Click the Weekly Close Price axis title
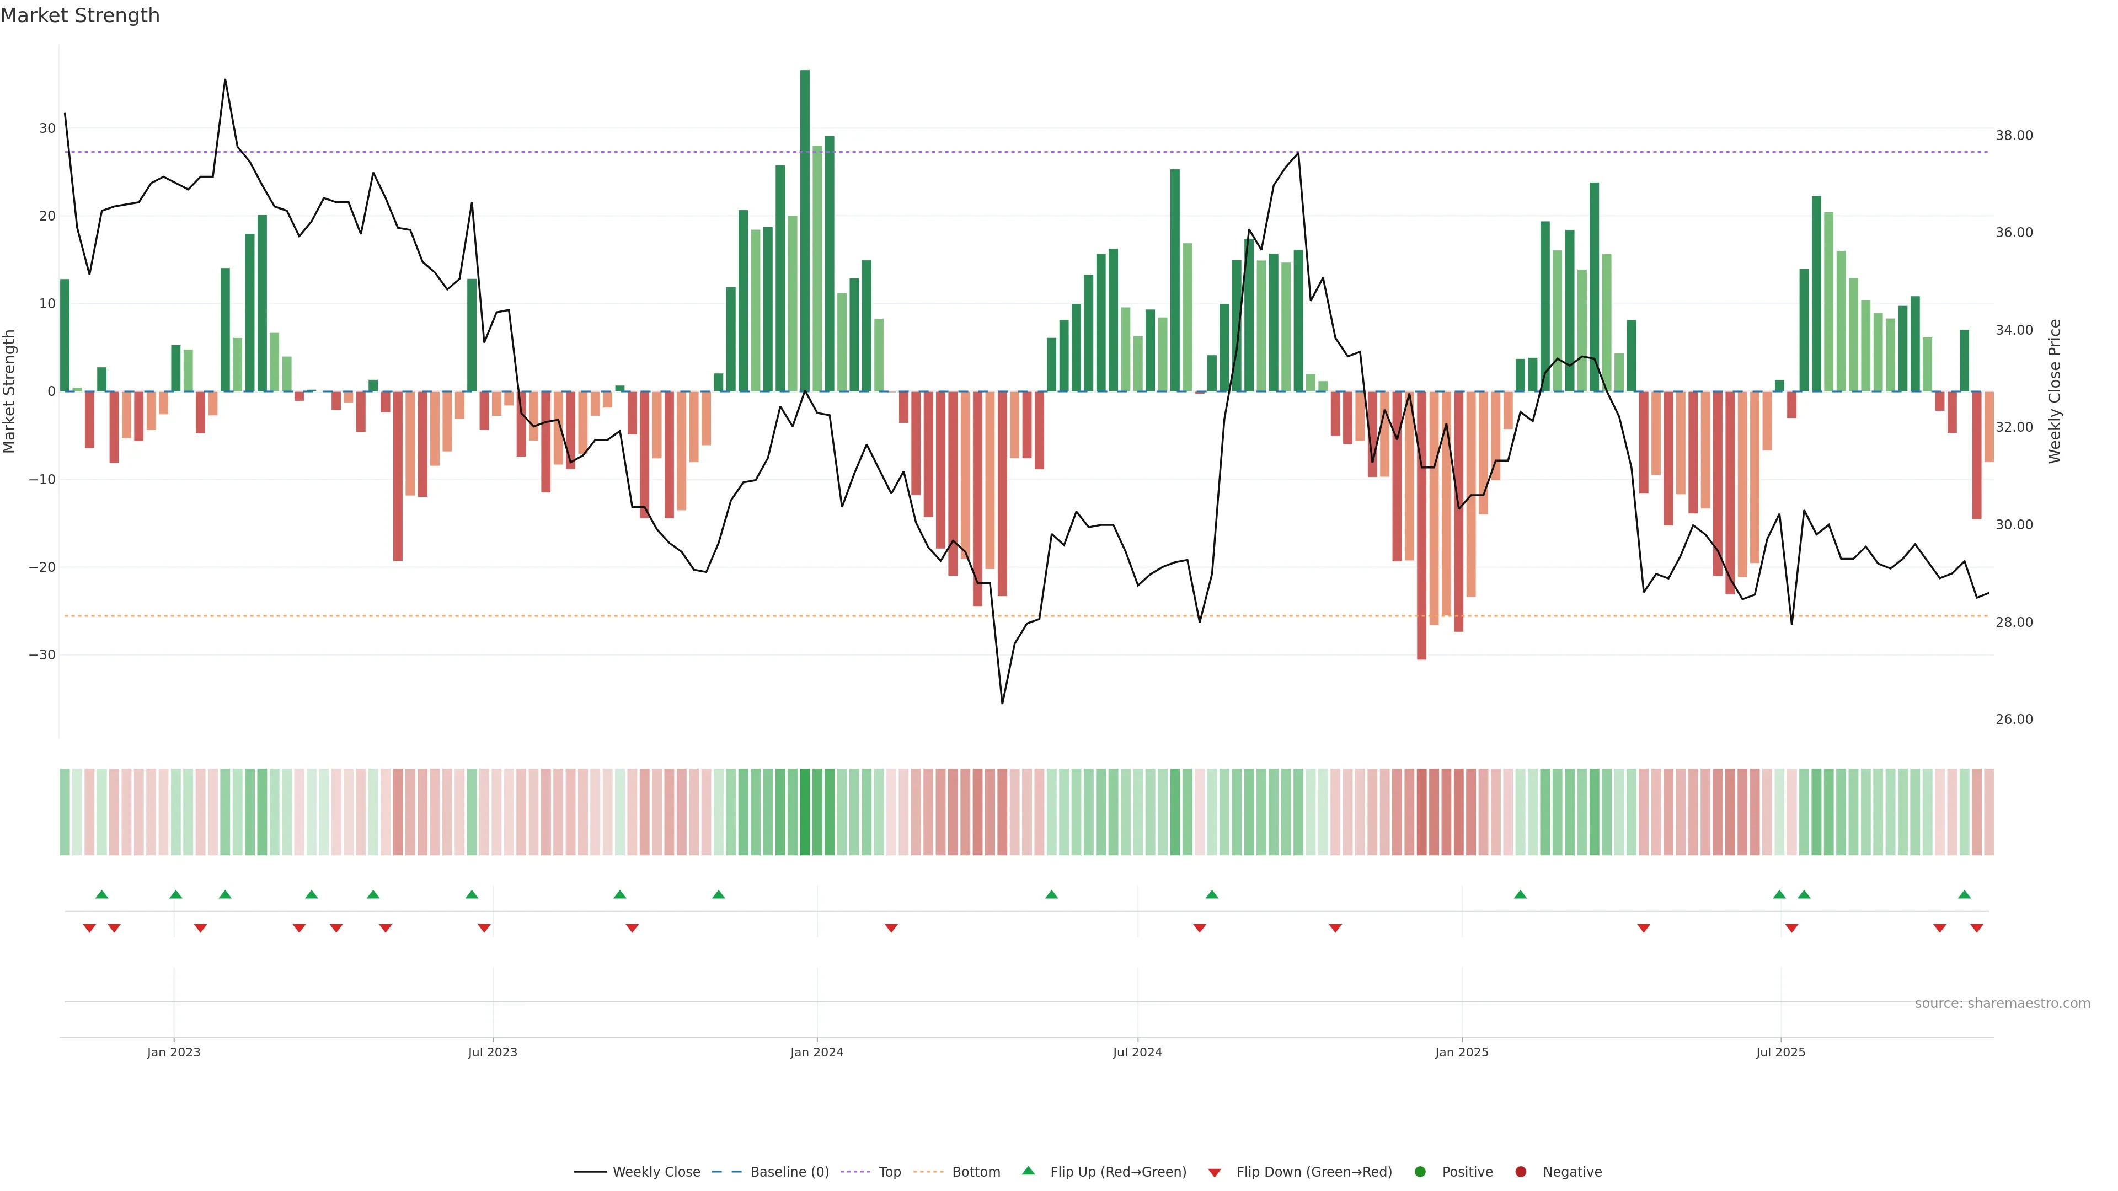This screenshot has height=1191, width=2118. [2055, 391]
